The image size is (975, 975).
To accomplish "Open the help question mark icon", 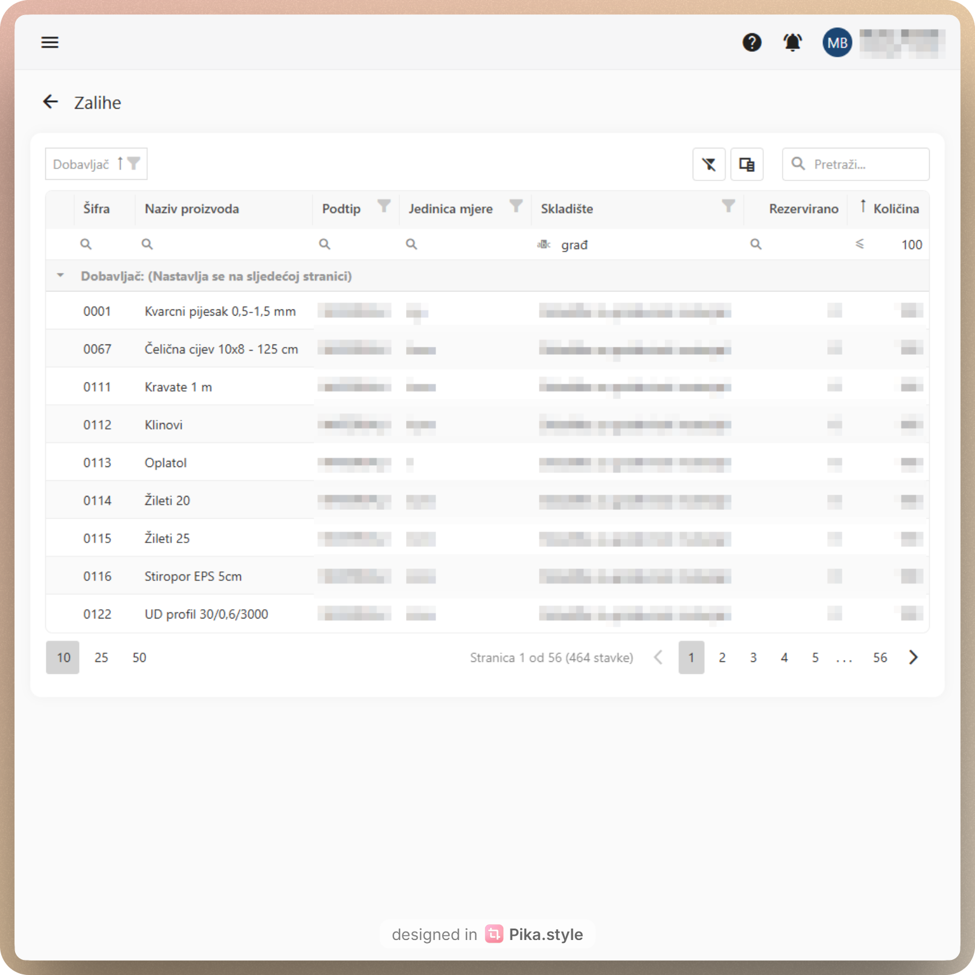I will tap(752, 42).
